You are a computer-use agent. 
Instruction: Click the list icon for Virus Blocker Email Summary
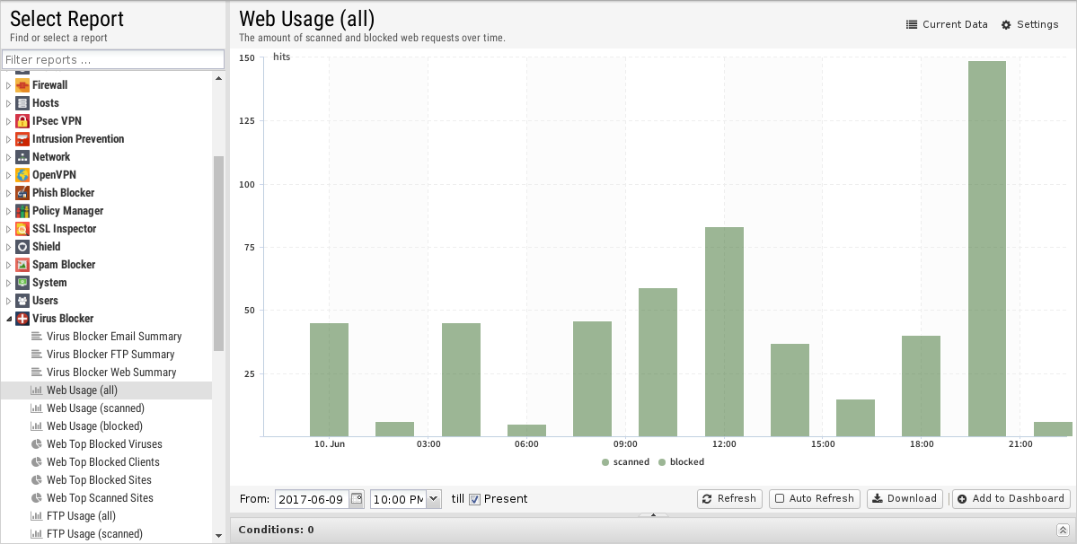point(37,336)
